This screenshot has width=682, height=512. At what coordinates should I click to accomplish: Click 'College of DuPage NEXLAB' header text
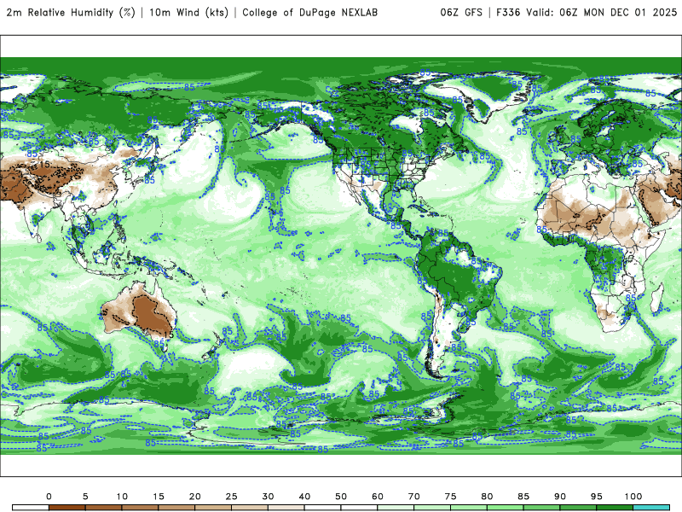tap(309, 13)
